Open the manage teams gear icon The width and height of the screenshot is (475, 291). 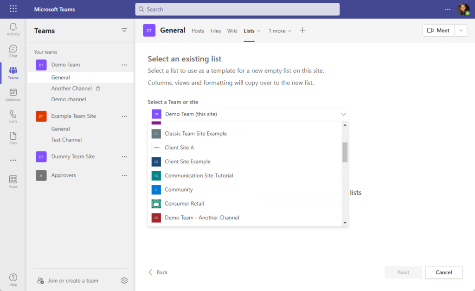point(124,281)
